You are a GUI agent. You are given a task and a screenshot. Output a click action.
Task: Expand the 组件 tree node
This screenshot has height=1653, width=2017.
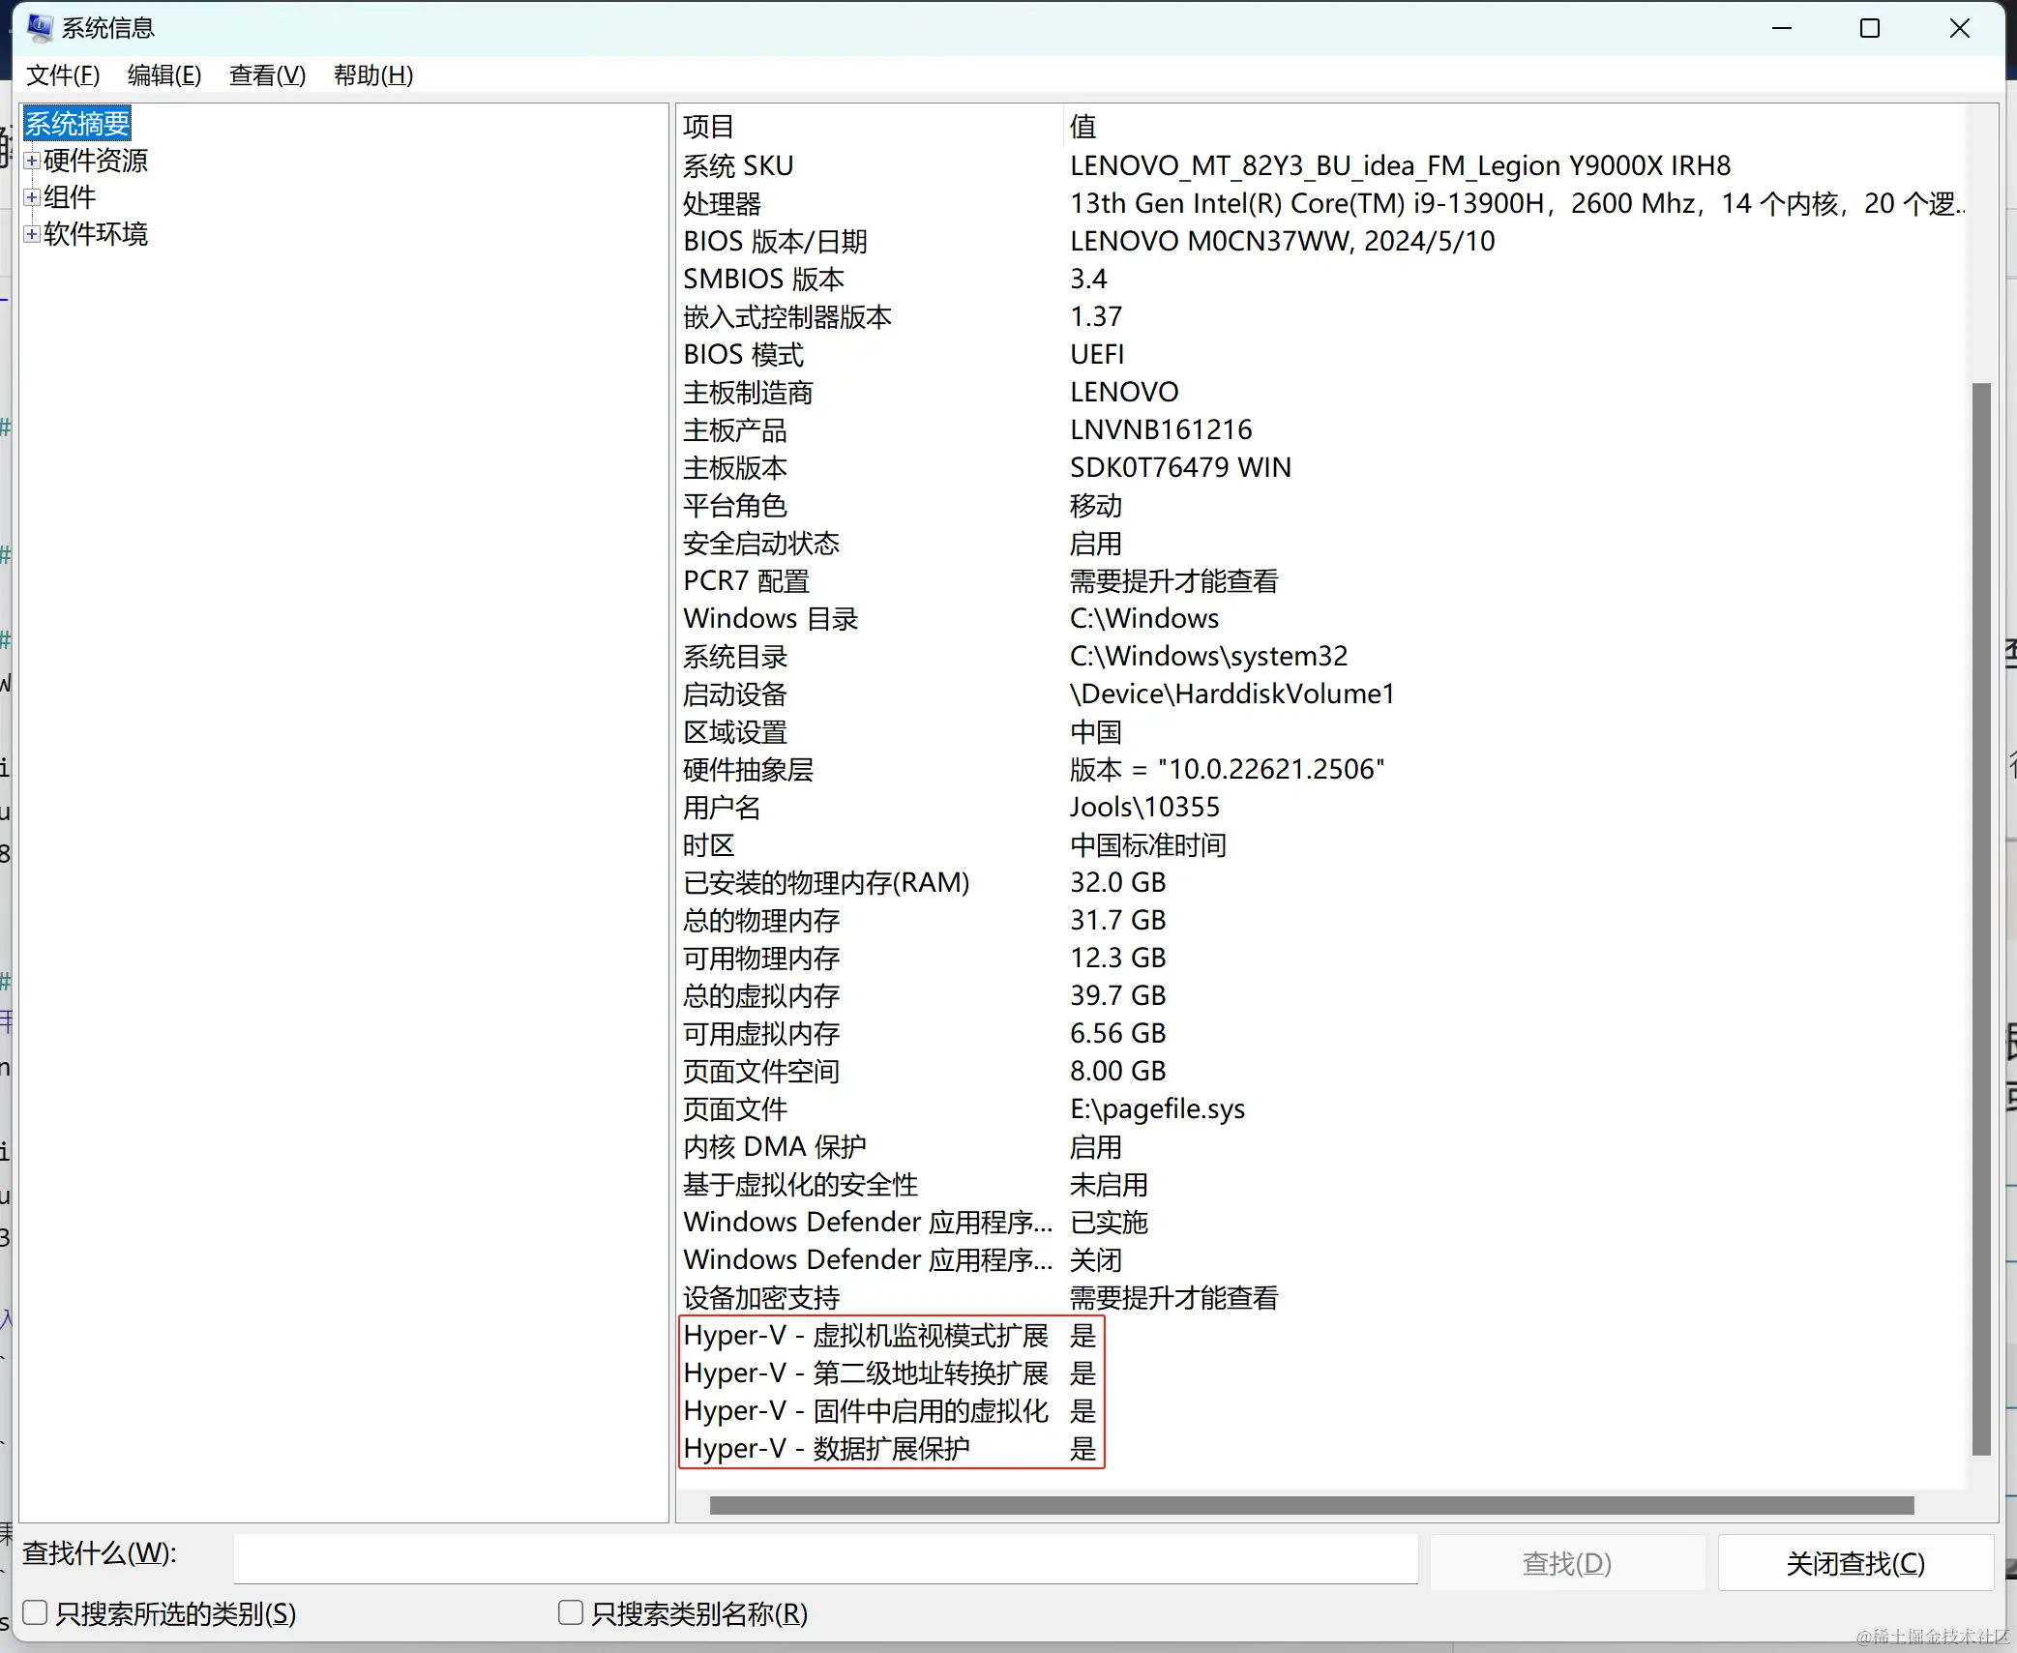tap(32, 197)
